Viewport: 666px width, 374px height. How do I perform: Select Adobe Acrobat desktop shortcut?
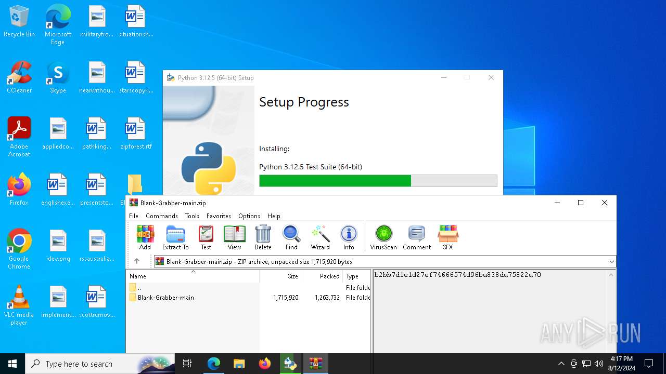coord(19,137)
